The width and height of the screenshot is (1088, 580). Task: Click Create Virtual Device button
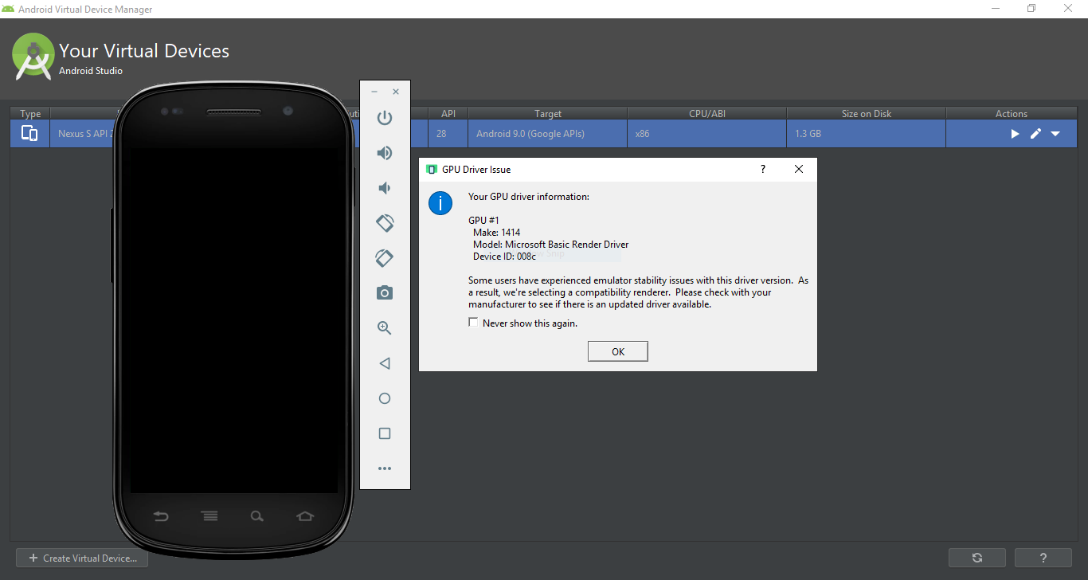point(82,558)
